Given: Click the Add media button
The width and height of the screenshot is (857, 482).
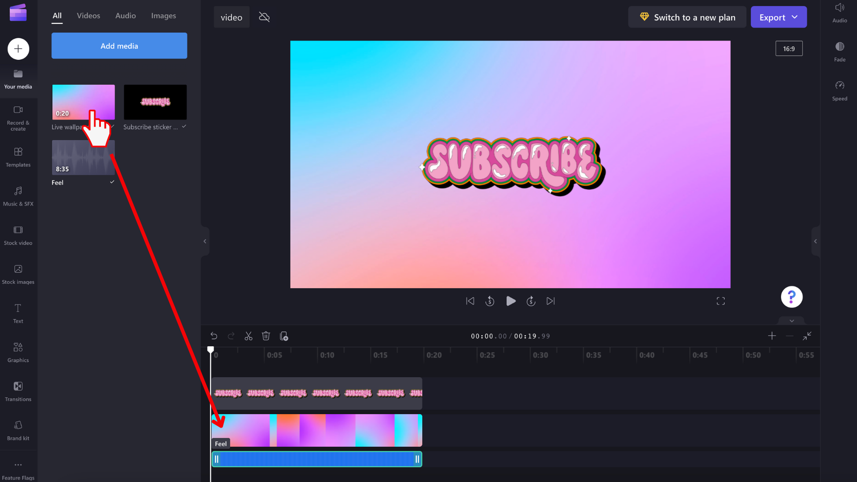Looking at the screenshot, I should tap(119, 46).
